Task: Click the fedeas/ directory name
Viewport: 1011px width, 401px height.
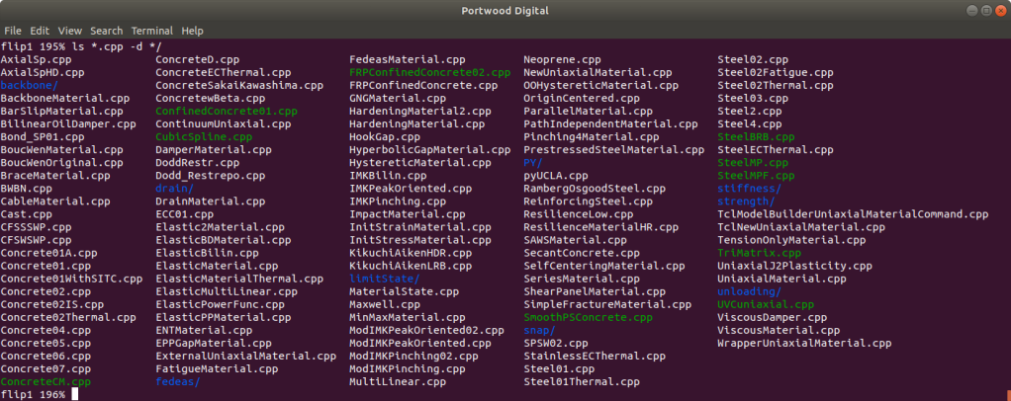Action: pyautogui.click(x=178, y=381)
